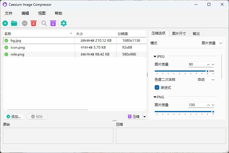Screen dimensions: 229x153
Task: Open the 色度二次采样 dropdown
Action: [206, 79]
